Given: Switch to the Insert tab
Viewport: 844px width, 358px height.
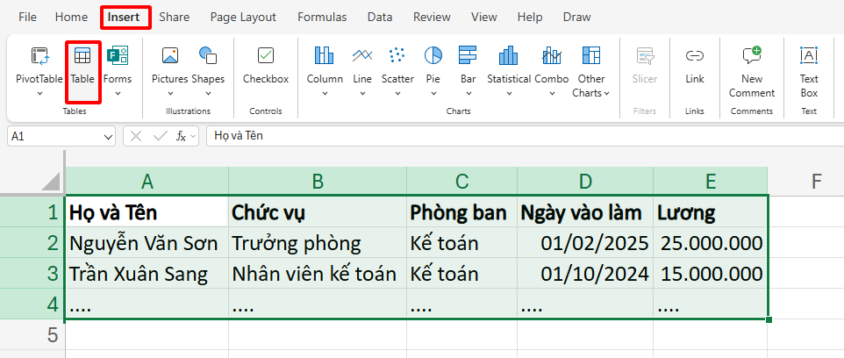Looking at the screenshot, I should (x=123, y=18).
